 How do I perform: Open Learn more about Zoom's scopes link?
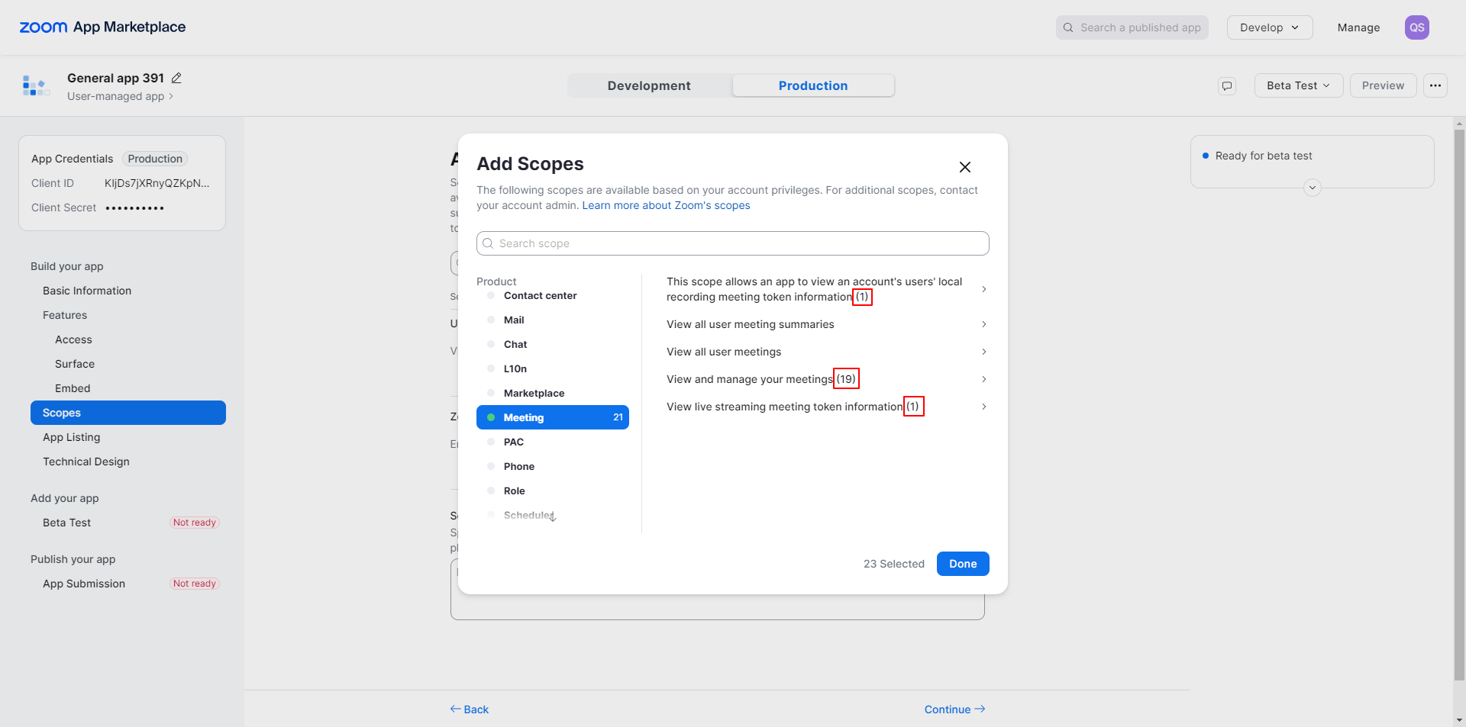tap(666, 205)
